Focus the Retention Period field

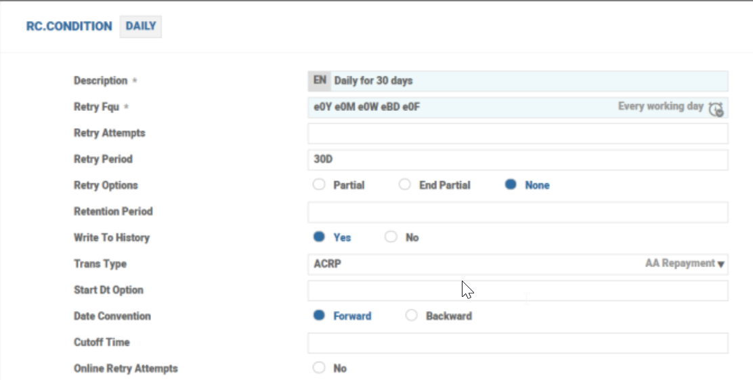518,212
